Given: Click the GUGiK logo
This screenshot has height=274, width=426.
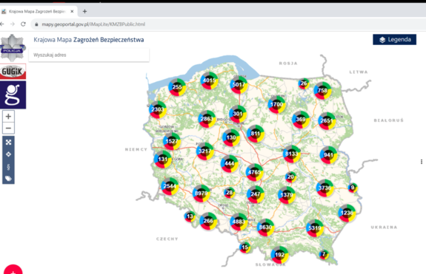Looking at the screenshot, I should pos(13,72).
